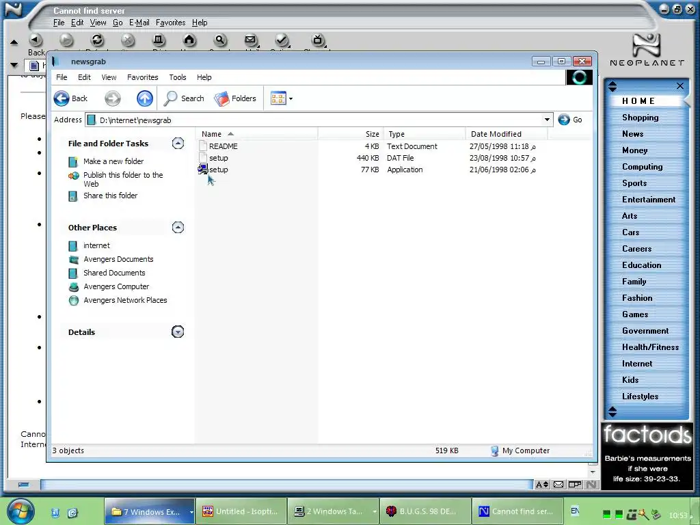Close NeoPlanet channel sidebar with X
The width and height of the screenshot is (700, 525).
[x=680, y=85]
